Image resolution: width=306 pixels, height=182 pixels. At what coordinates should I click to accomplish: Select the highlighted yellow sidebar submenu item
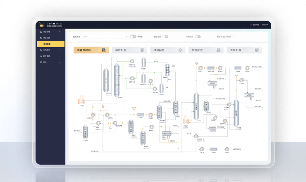click(51, 44)
